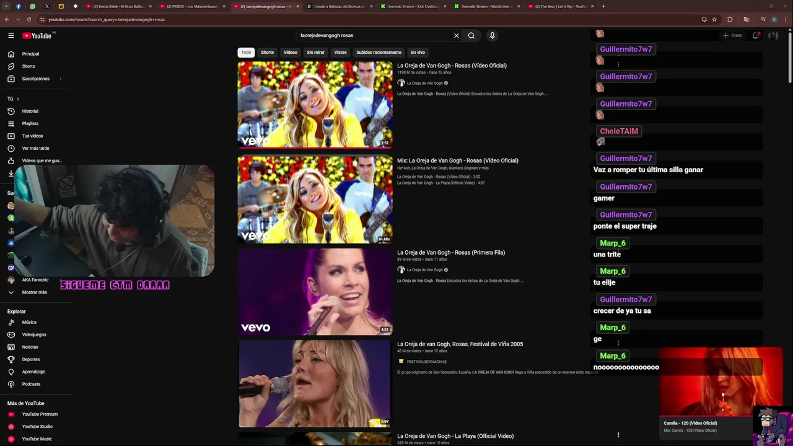Select the Subidos recientemente filter chip
Viewport: 793px width, 446px height.
[379, 52]
